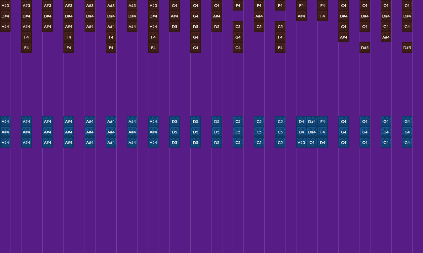Click brown F4 directly beneath top-row F4

[x=322, y=16]
